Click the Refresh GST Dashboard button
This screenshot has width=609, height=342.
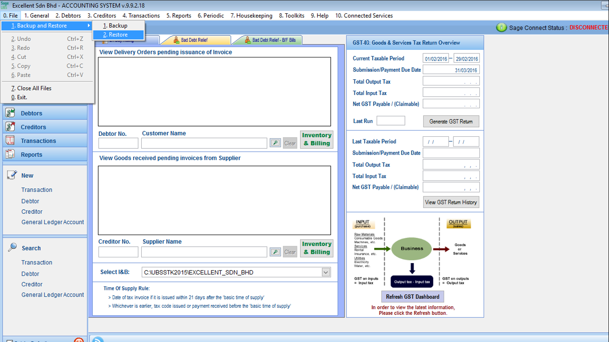412,297
